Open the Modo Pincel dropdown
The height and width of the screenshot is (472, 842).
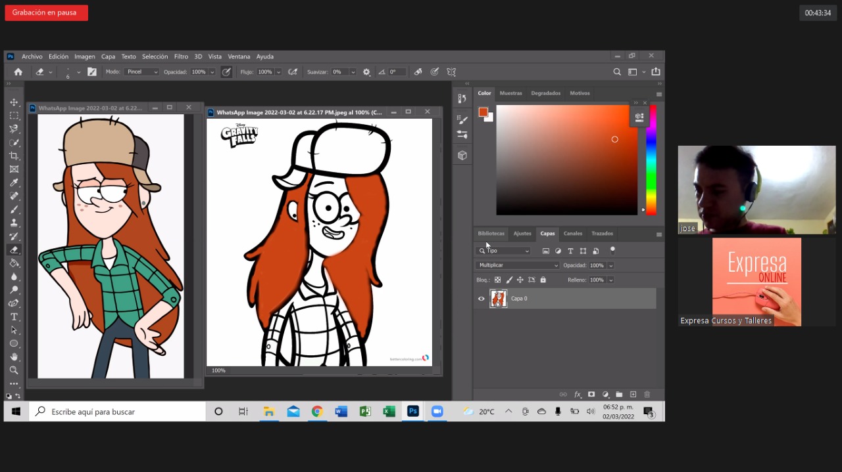coord(141,72)
